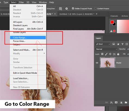Click the adjustment layer filter icon
The height and width of the screenshot is (111, 129).
point(118,44)
